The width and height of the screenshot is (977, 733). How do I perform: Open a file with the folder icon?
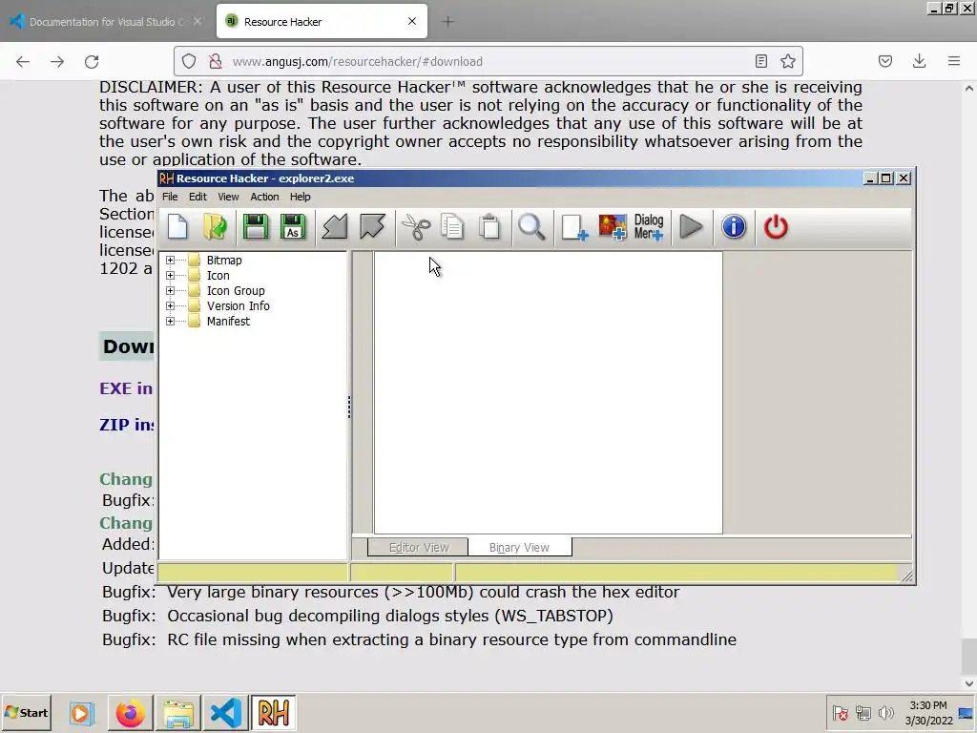tap(216, 227)
